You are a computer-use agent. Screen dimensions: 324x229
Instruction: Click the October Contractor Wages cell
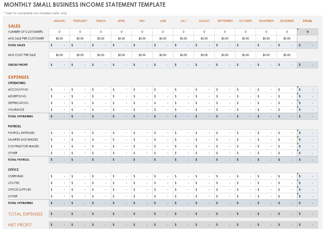245,146
